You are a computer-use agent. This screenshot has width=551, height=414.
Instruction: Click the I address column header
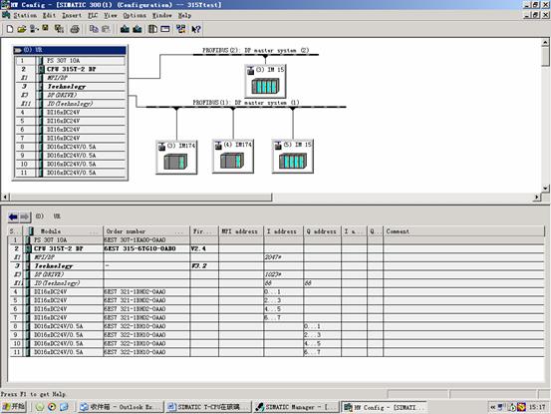point(283,231)
